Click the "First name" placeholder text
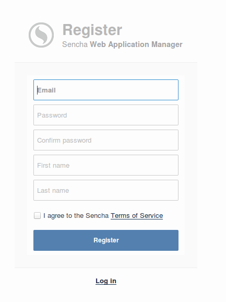The image size is (226, 302). (53, 166)
